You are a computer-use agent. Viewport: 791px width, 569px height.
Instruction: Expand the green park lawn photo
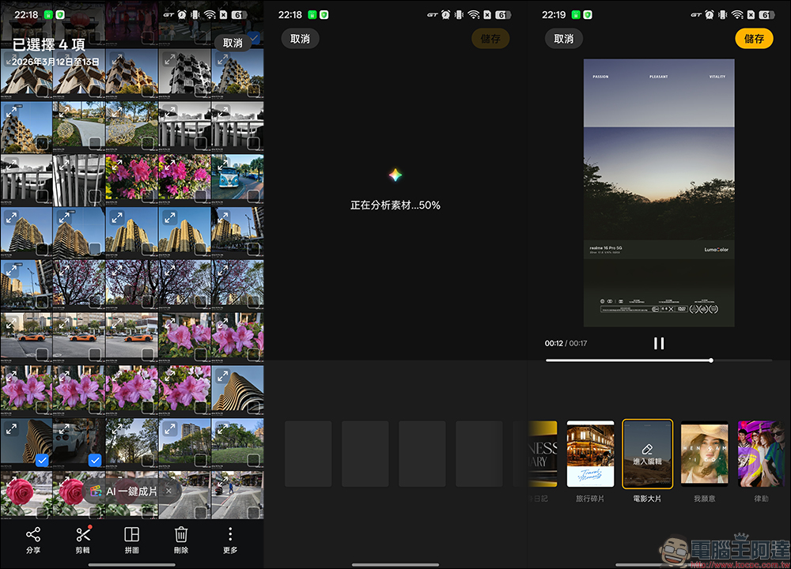point(222,428)
